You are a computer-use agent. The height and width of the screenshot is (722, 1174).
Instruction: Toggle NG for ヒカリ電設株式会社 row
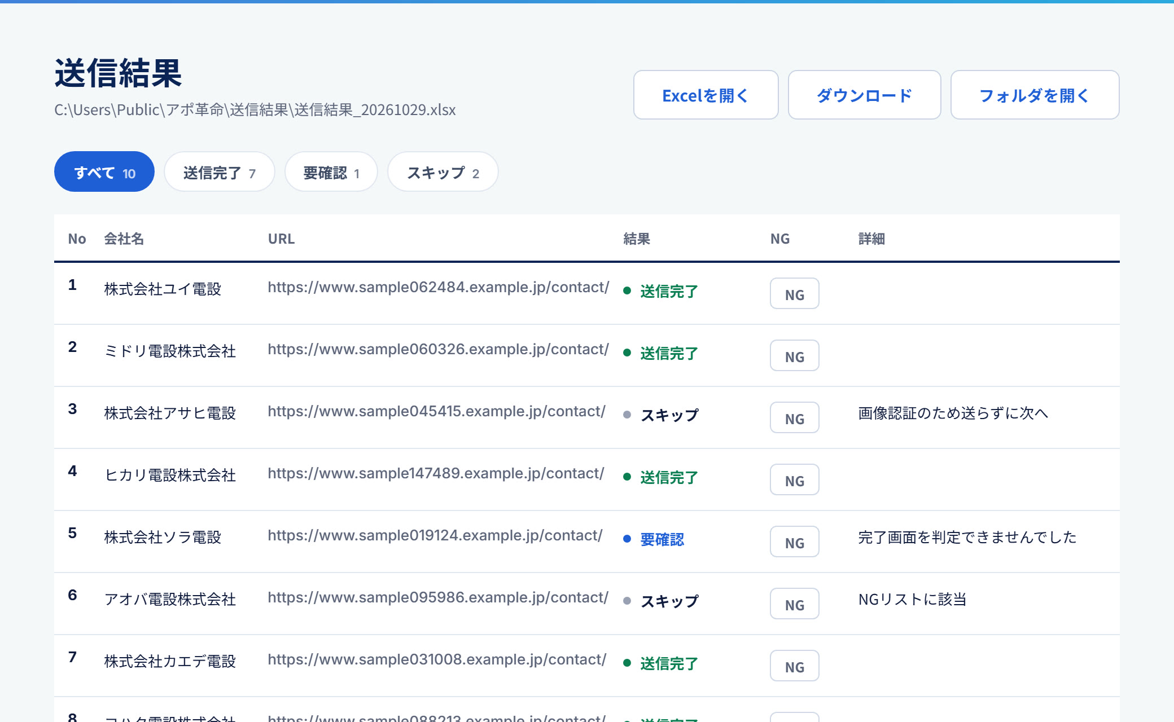pos(794,479)
